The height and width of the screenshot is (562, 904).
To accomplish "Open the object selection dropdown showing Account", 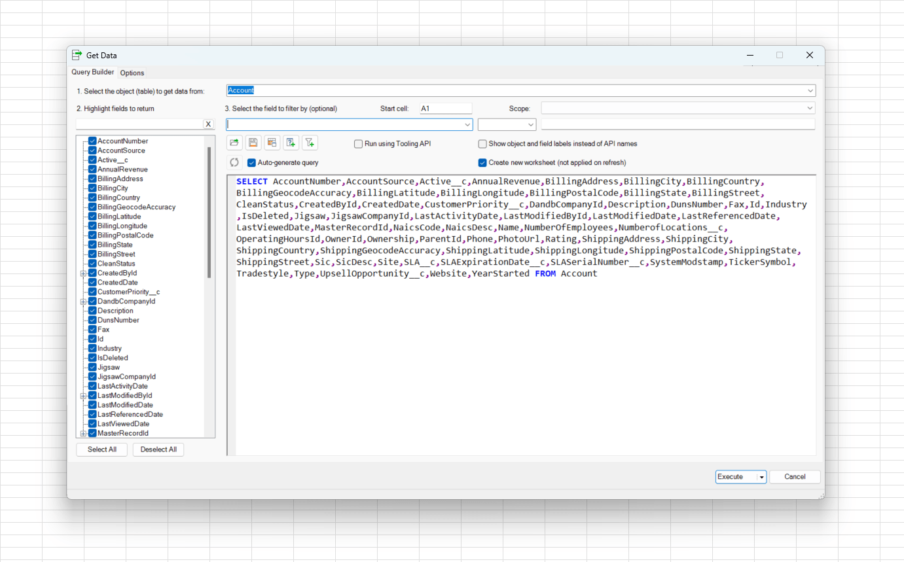I will tap(810, 90).
